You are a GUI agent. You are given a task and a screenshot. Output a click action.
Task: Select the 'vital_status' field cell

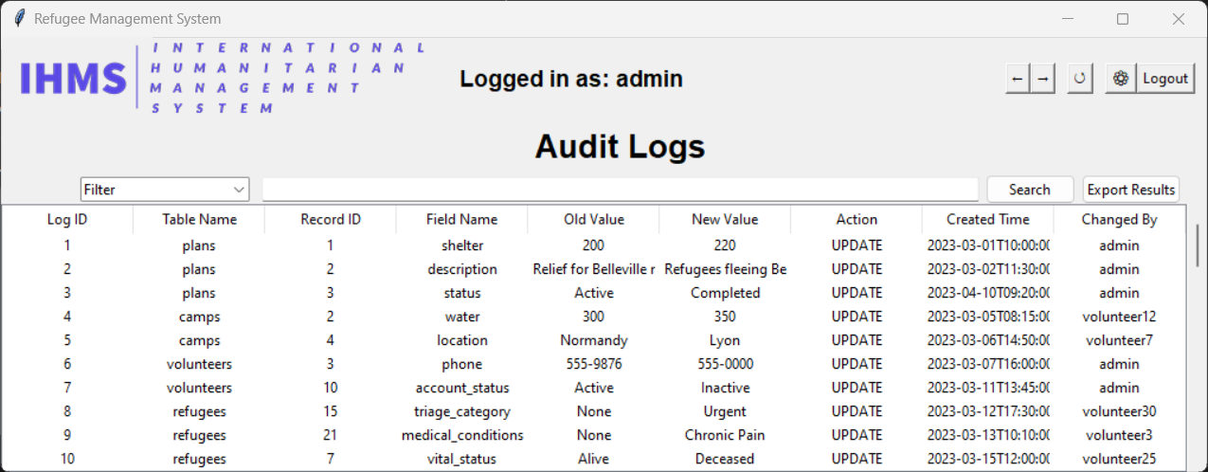click(x=461, y=459)
